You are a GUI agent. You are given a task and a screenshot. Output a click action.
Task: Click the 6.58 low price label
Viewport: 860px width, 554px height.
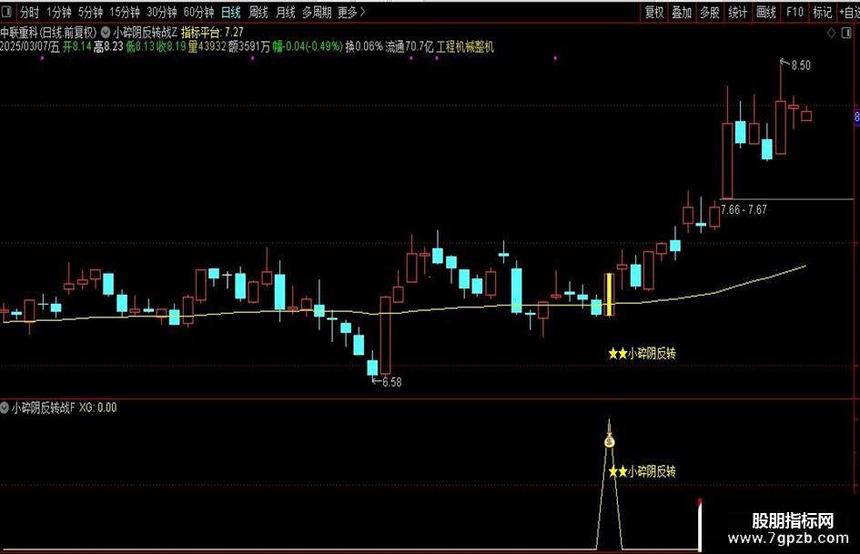click(391, 382)
